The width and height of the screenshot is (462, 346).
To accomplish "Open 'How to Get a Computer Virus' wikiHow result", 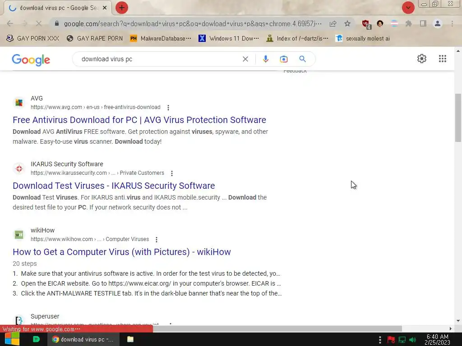I will pos(122,252).
